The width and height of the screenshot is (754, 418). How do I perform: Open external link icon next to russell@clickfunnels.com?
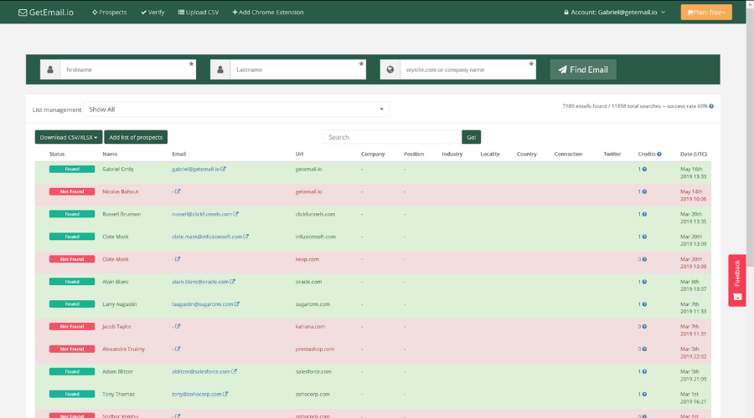pos(235,214)
